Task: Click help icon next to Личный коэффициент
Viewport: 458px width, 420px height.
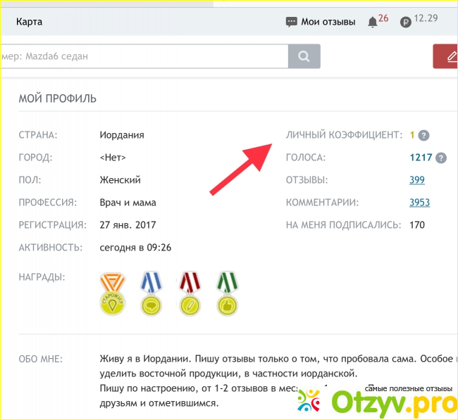Action: (x=423, y=136)
